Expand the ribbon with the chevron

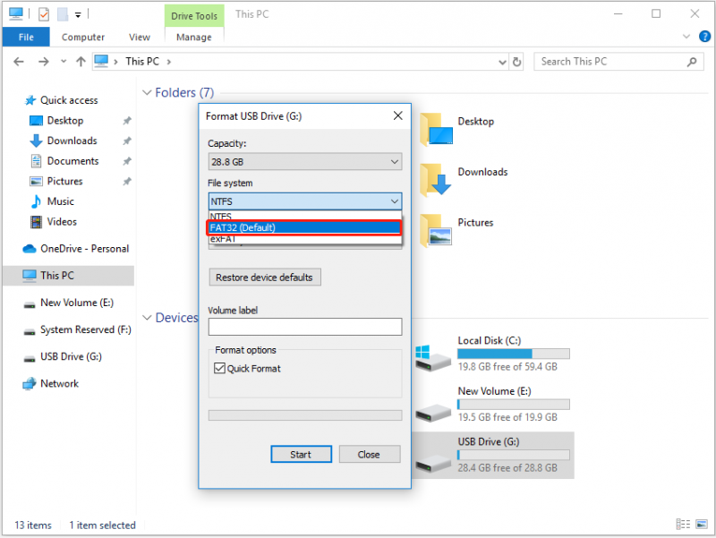pos(686,37)
